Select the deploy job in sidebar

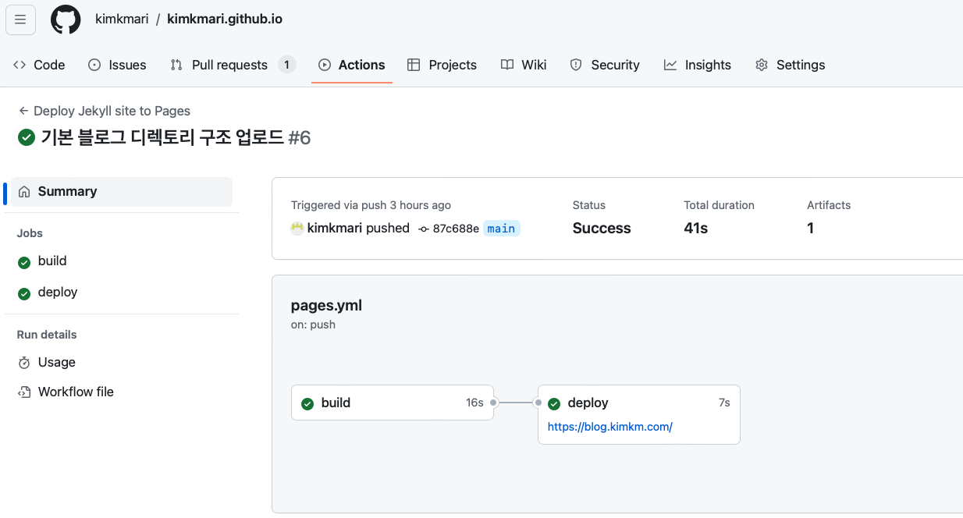[x=58, y=293]
